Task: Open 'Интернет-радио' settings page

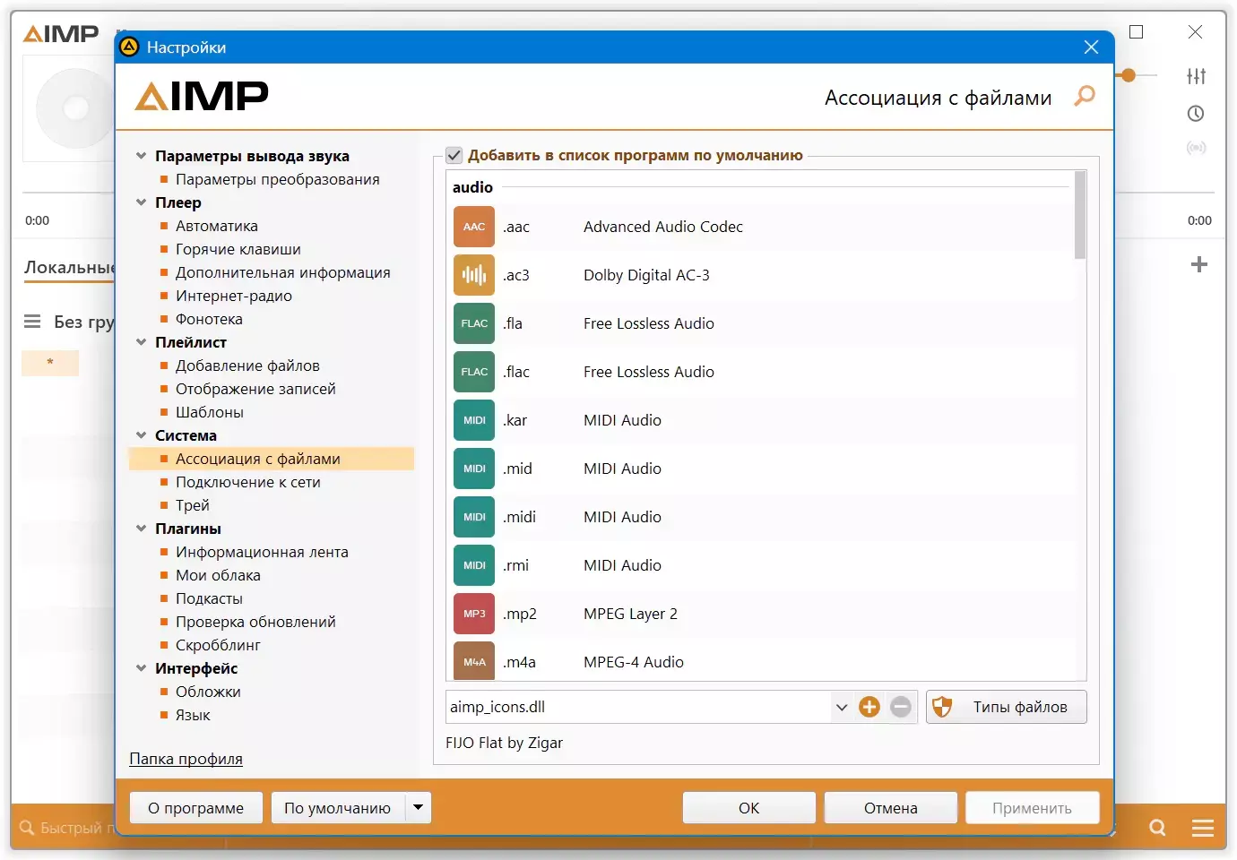Action: point(234,296)
